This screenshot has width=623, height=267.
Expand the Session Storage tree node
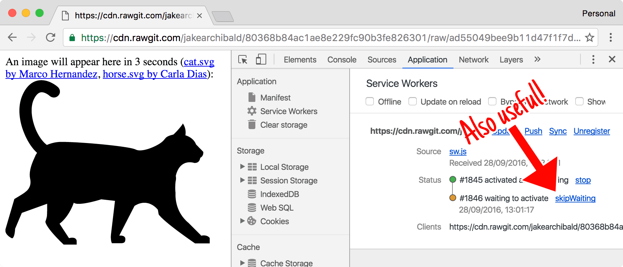click(242, 180)
